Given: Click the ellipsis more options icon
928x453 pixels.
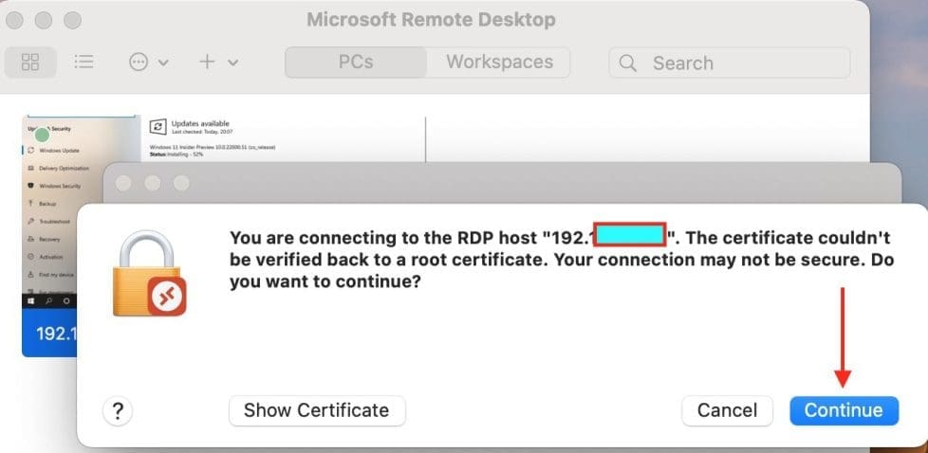Looking at the screenshot, I should (139, 63).
